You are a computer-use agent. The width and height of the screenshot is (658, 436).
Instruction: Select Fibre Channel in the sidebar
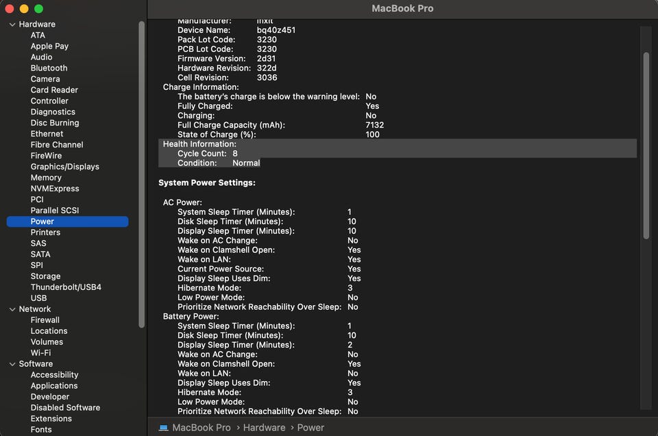tap(57, 145)
